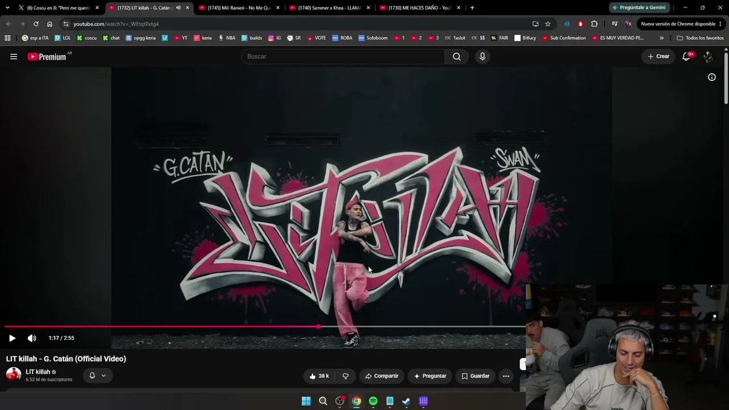Click Pregúntale a Gemini
Viewport: 729px width, 410px height.
639,8
